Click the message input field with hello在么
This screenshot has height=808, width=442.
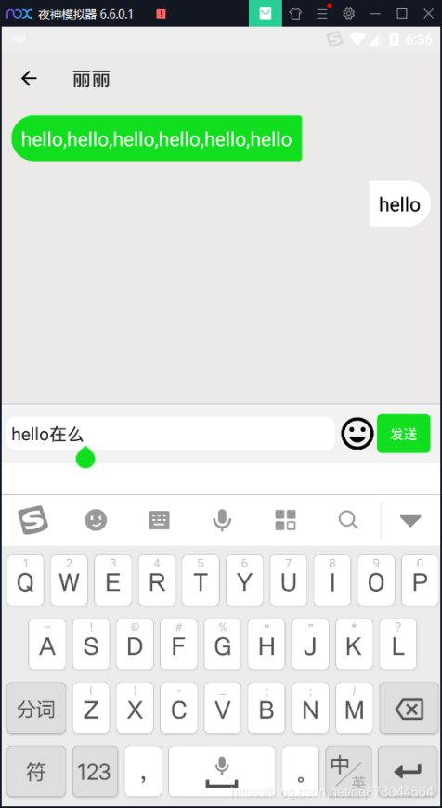click(x=171, y=434)
